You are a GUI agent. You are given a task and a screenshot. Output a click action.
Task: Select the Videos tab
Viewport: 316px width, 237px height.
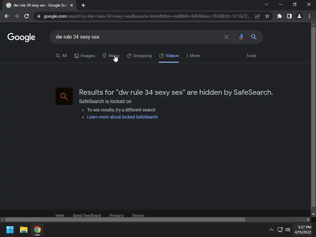tap(169, 56)
